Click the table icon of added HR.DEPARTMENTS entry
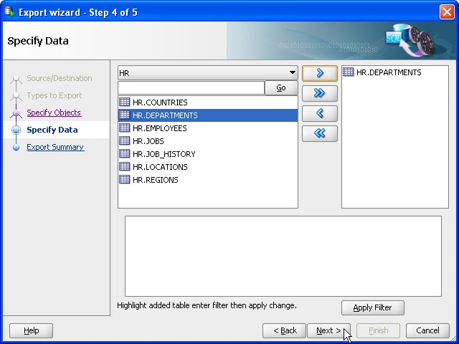The height and width of the screenshot is (344, 459). click(349, 72)
